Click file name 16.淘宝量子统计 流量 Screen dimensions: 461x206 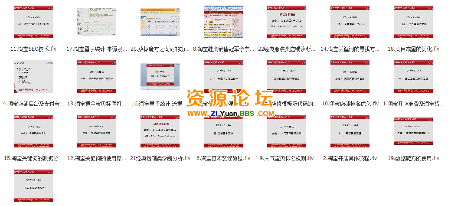(x=157, y=104)
